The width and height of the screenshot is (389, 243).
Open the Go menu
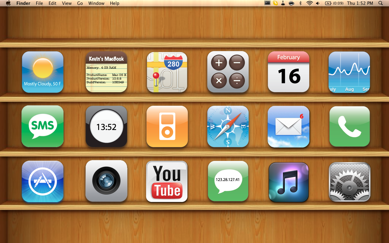tap(80, 3)
